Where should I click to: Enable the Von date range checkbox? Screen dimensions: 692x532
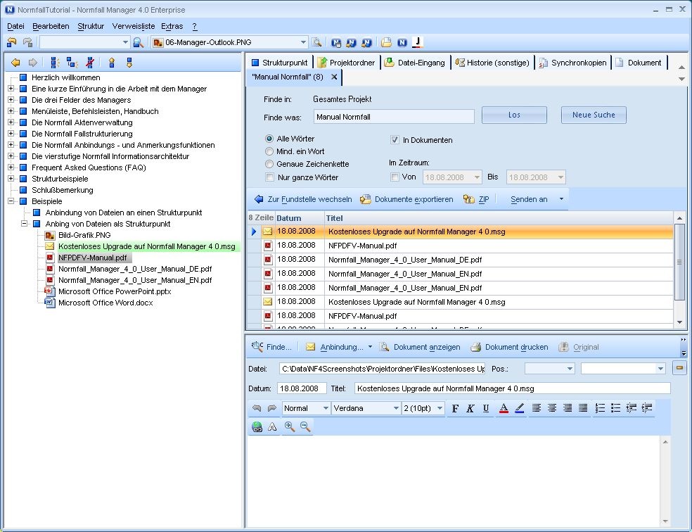pyautogui.click(x=395, y=177)
